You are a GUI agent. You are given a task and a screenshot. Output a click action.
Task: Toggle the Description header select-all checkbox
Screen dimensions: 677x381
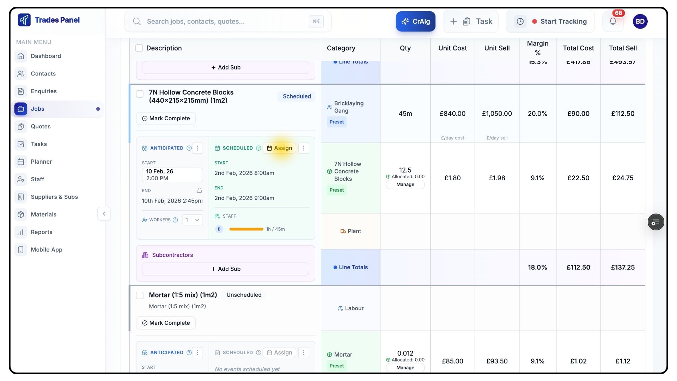click(x=139, y=48)
